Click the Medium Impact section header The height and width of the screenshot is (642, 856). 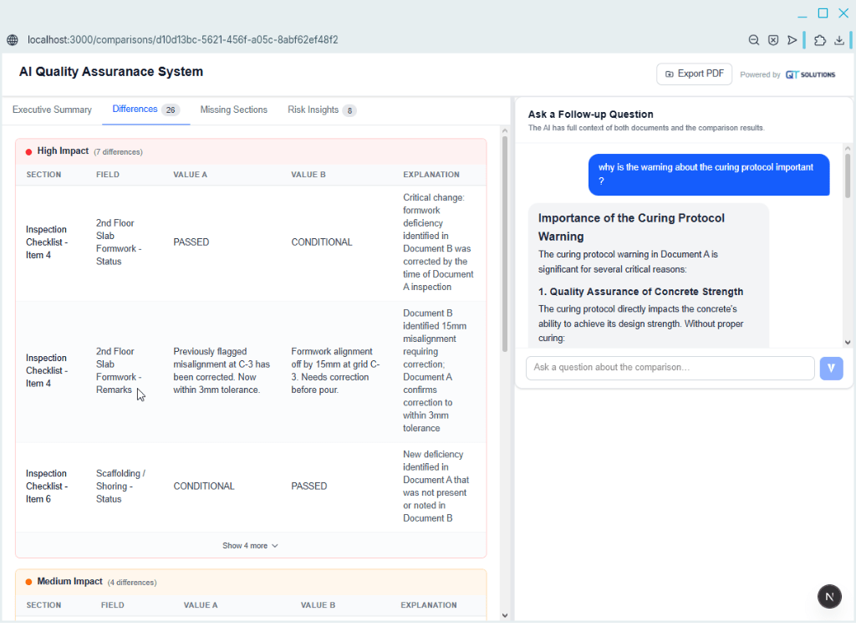click(x=251, y=582)
